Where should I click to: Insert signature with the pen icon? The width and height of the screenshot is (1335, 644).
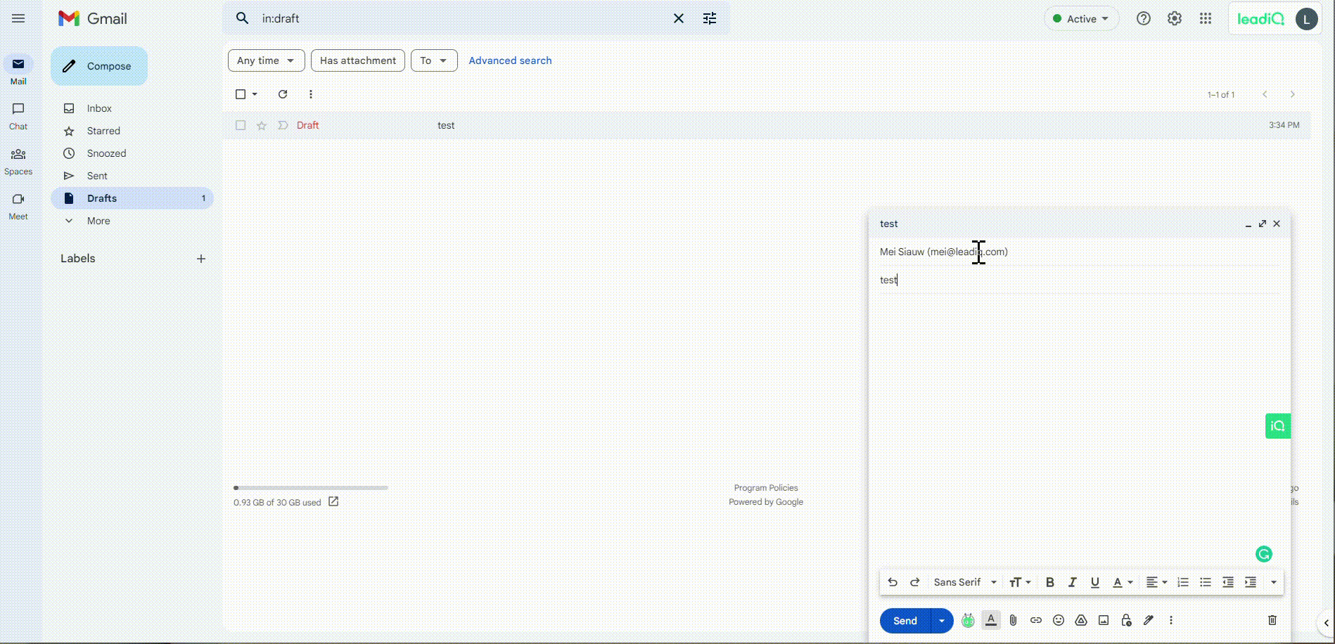1149,620
